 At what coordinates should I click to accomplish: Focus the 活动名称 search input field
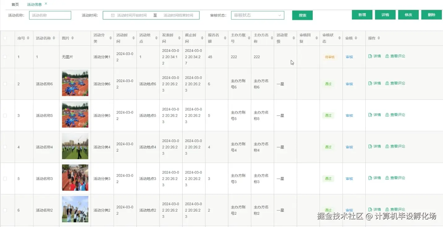click(x=50, y=15)
